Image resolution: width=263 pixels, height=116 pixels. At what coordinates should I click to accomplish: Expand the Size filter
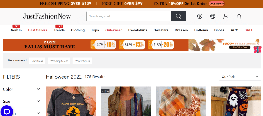click(x=22, y=101)
